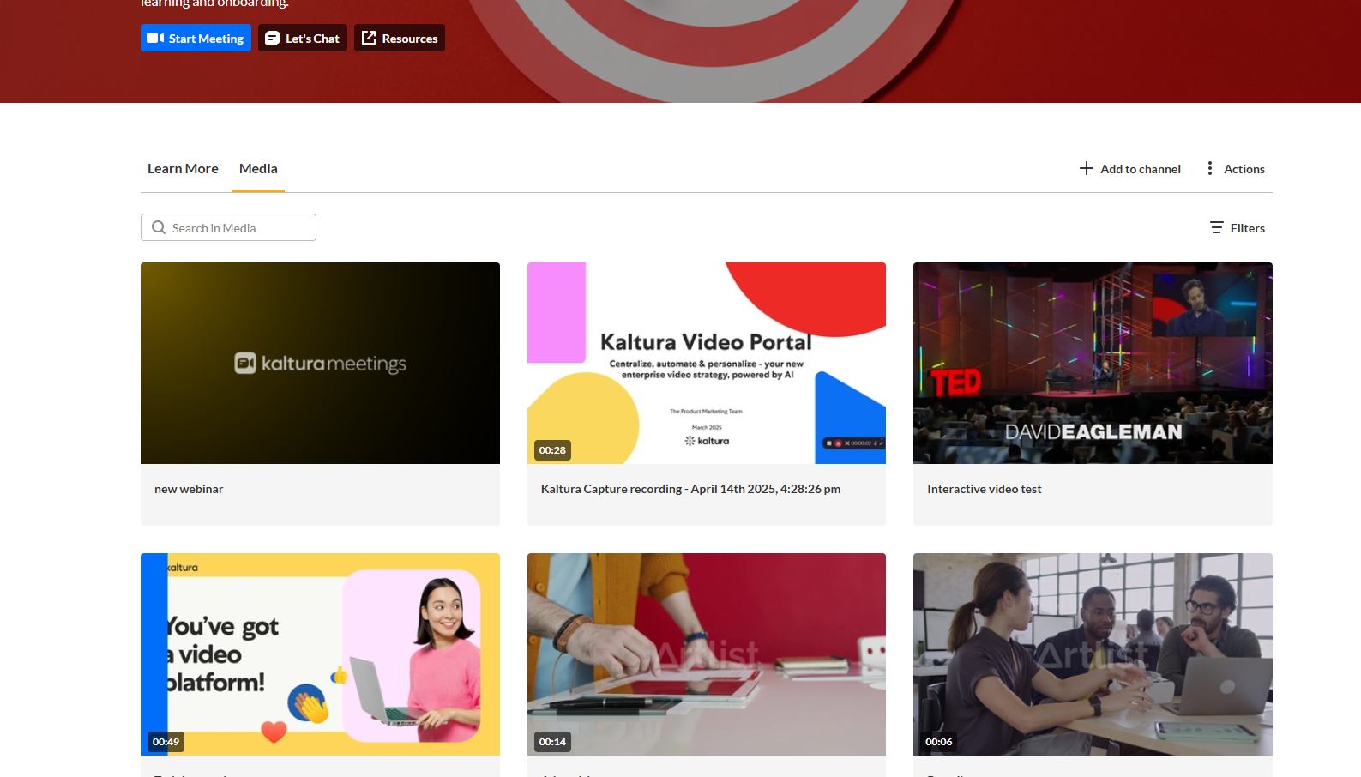Open the Kaltura Video Portal thumbnail
Screen dimensions: 1361x777
(x=707, y=363)
